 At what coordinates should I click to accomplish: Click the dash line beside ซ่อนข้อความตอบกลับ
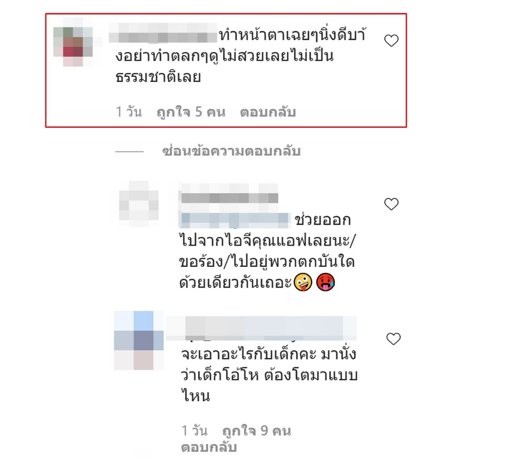point(129,151)
